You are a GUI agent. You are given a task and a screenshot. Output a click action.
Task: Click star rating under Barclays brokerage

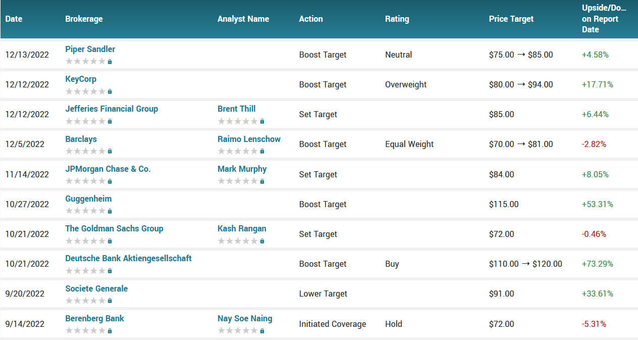[x=85, y=151]
